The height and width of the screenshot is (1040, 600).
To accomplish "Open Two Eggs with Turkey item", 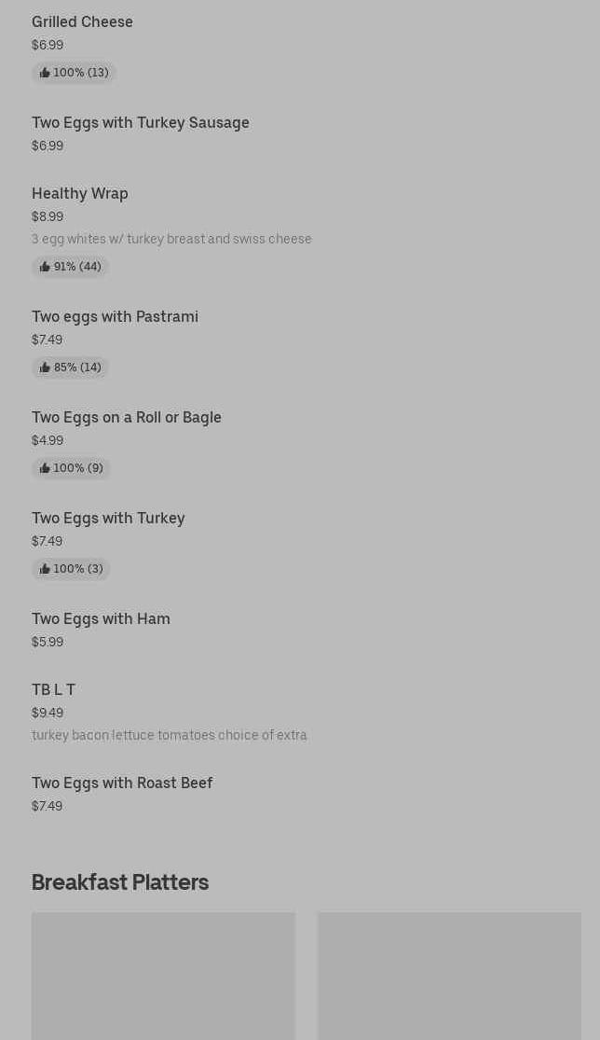I will 108,518.
